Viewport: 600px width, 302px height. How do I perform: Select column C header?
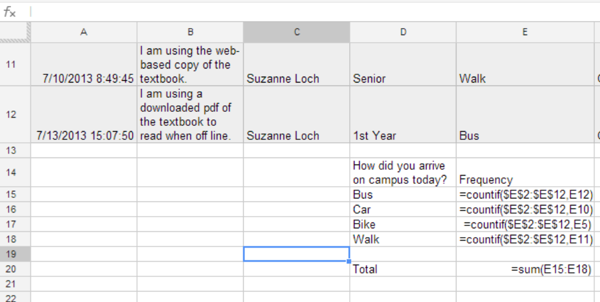tap(296, 32)
